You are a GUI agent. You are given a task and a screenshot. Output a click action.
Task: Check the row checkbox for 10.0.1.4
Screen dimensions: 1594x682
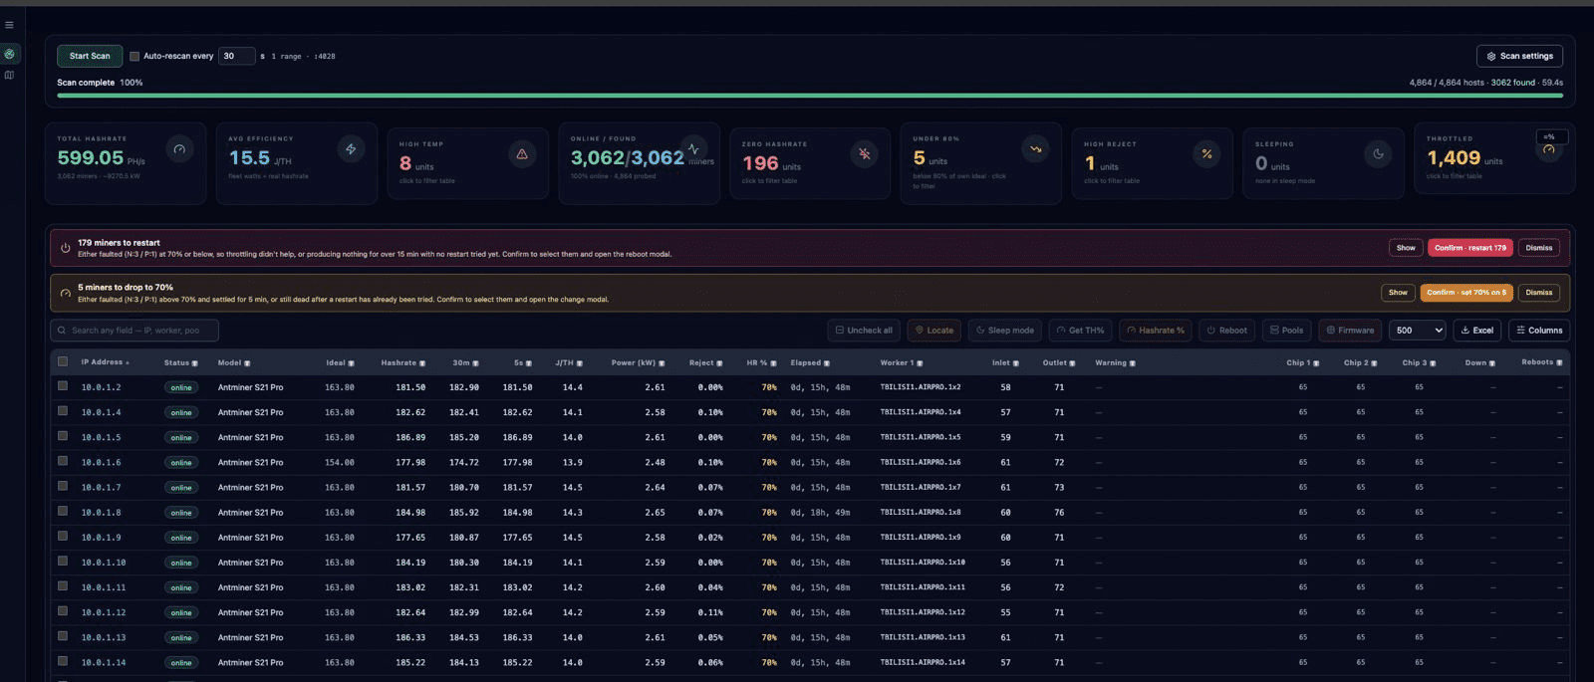point(63,411)
